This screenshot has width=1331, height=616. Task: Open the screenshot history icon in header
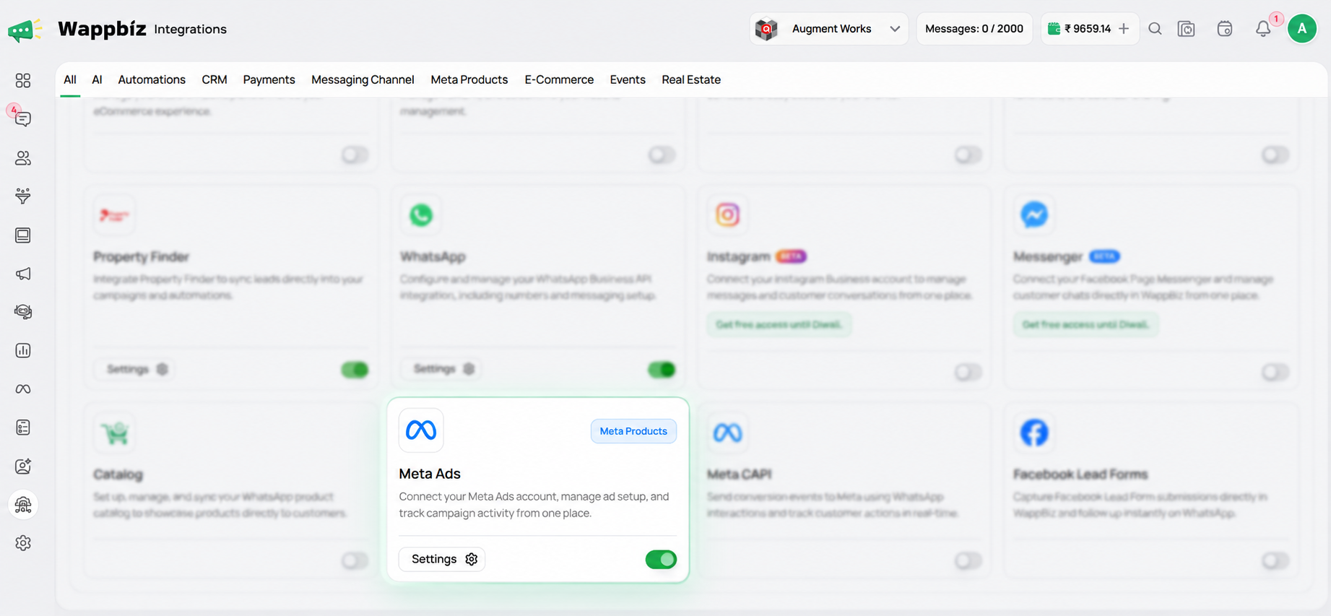(x=1187, y=29)
